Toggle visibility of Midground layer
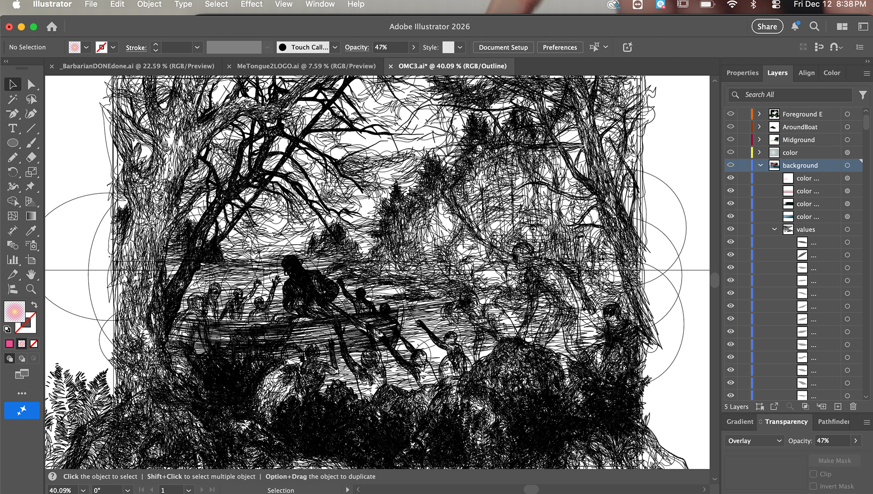 (x=731, y=140)
